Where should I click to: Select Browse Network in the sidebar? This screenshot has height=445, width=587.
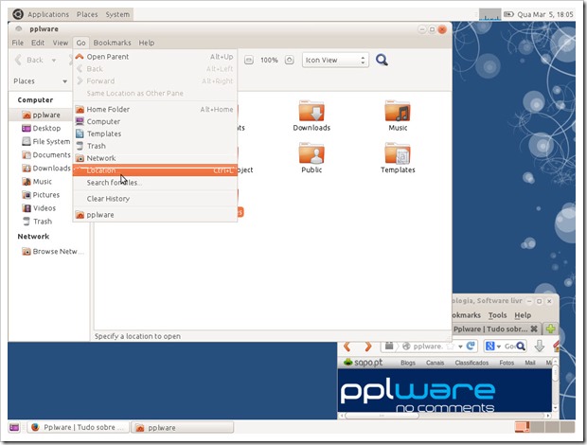(x=53, y=252)
